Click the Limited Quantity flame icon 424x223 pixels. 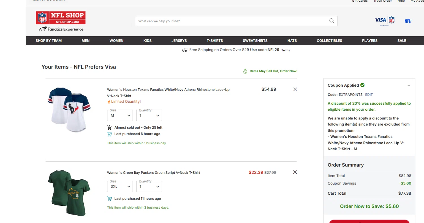(109, 102)
